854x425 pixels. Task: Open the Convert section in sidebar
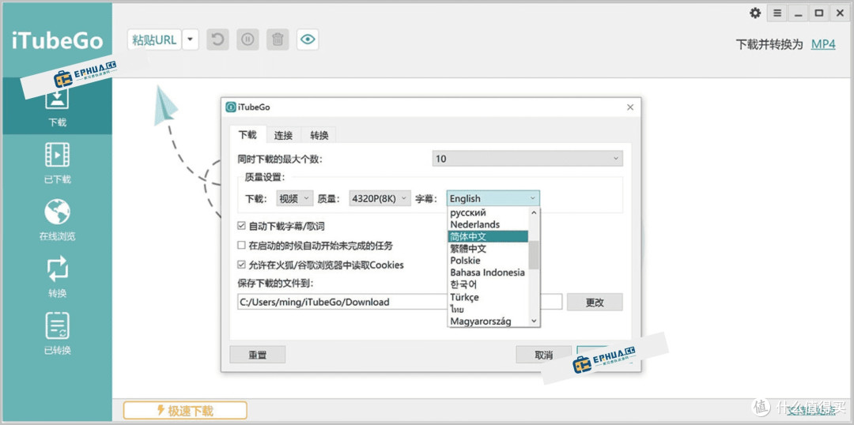[57, 276]
